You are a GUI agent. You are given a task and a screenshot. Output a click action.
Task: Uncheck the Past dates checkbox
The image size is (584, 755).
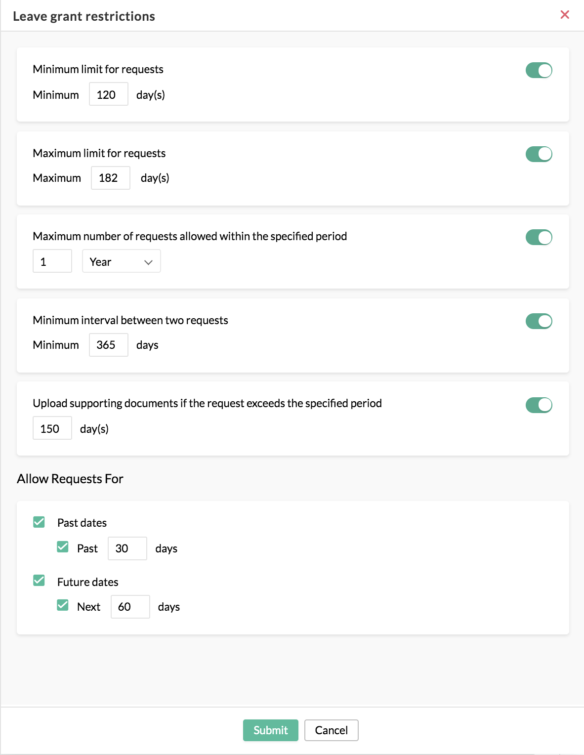(39, 522)
